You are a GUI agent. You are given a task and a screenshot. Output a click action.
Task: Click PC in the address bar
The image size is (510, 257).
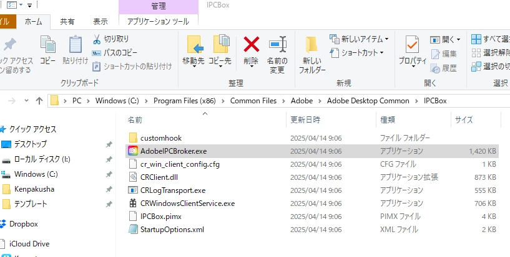(x=77, y=101)
